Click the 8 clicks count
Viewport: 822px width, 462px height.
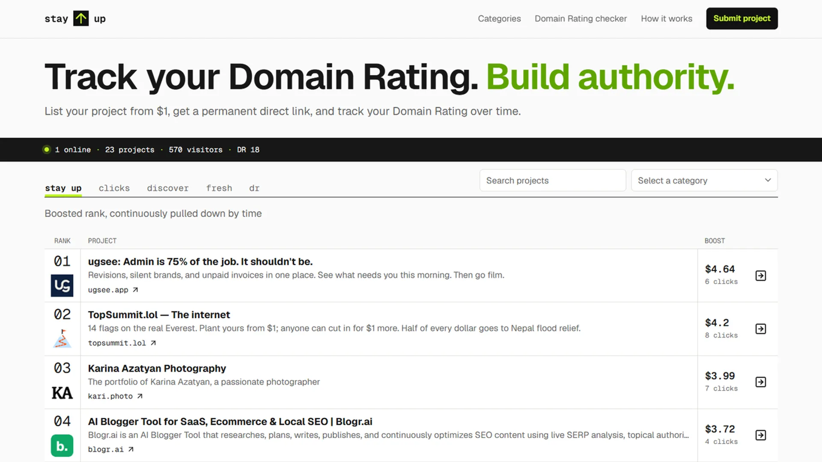point(721,335)
